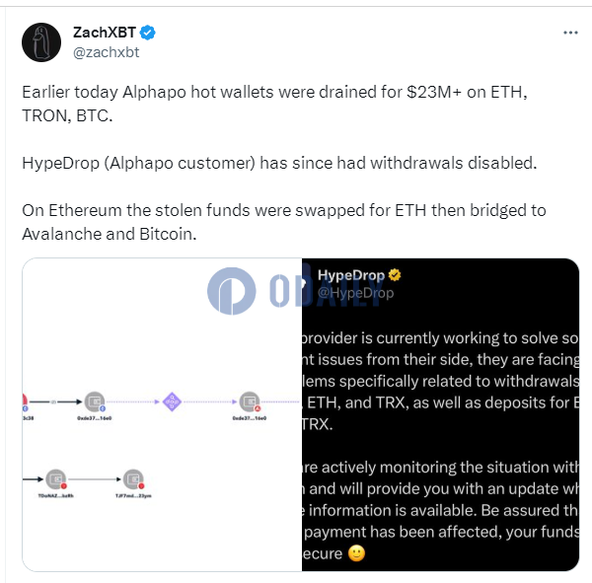Click the first 0xde37...16e0 wallet node
This screenshot has width=592, height=583.
(95, 401)
